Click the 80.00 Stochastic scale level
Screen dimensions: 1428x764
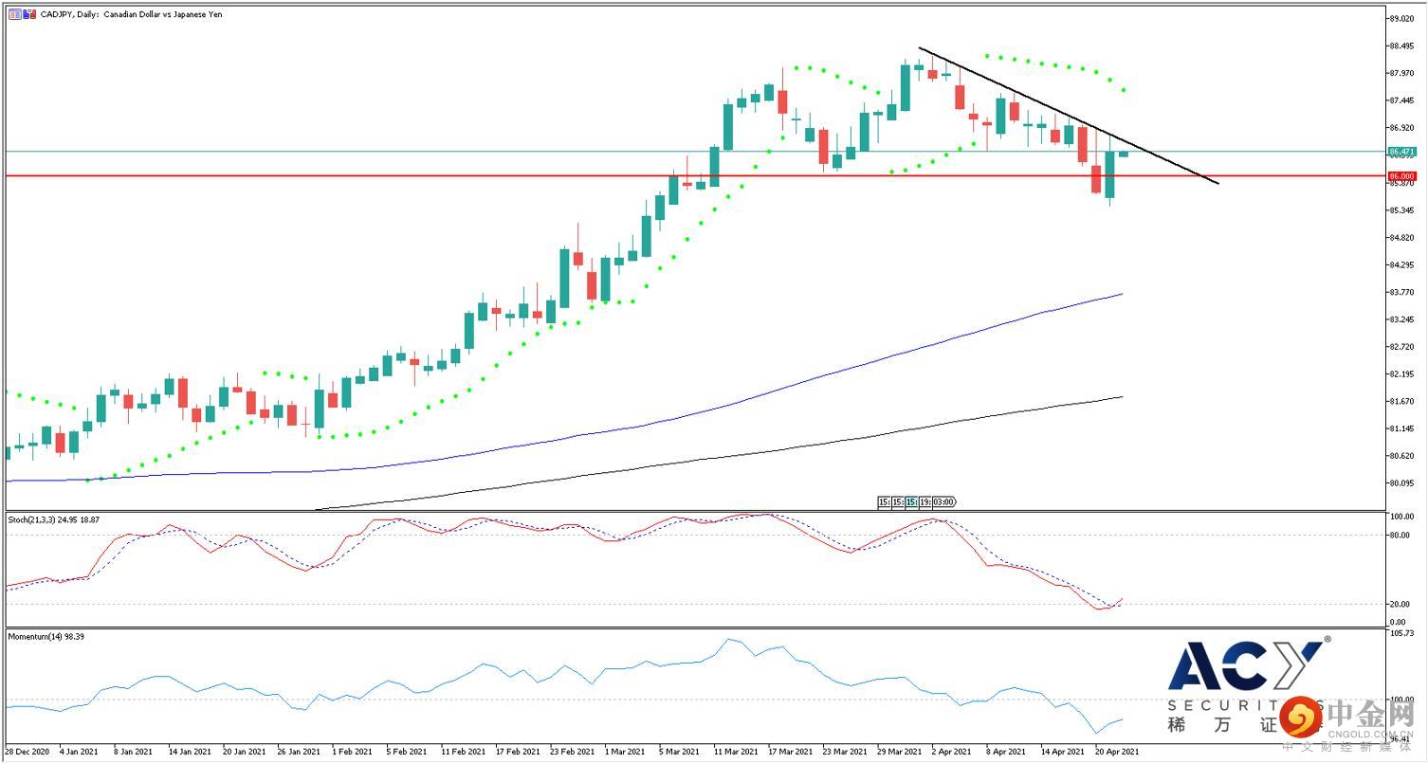[1401, 535]
